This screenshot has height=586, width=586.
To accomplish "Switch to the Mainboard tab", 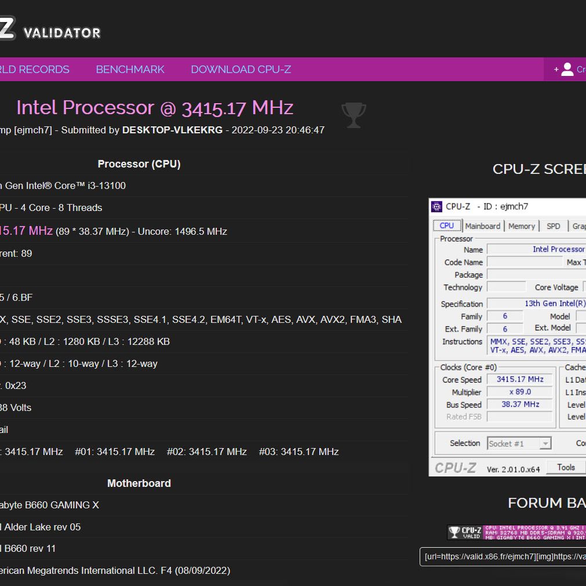I will point(482,226).
